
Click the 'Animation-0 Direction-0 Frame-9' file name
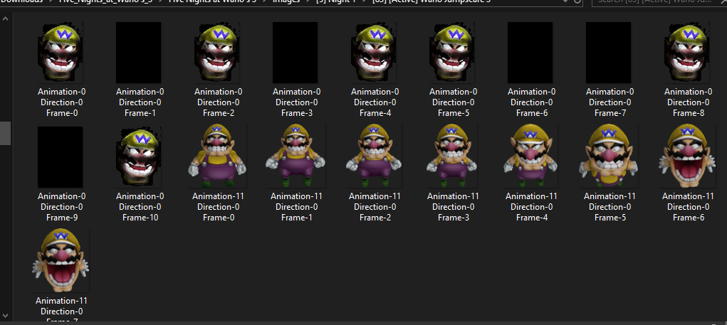(61, 207)
